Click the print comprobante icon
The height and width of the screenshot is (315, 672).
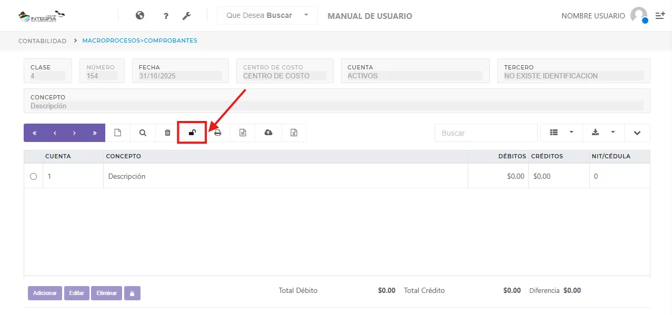tap(217, 133)
